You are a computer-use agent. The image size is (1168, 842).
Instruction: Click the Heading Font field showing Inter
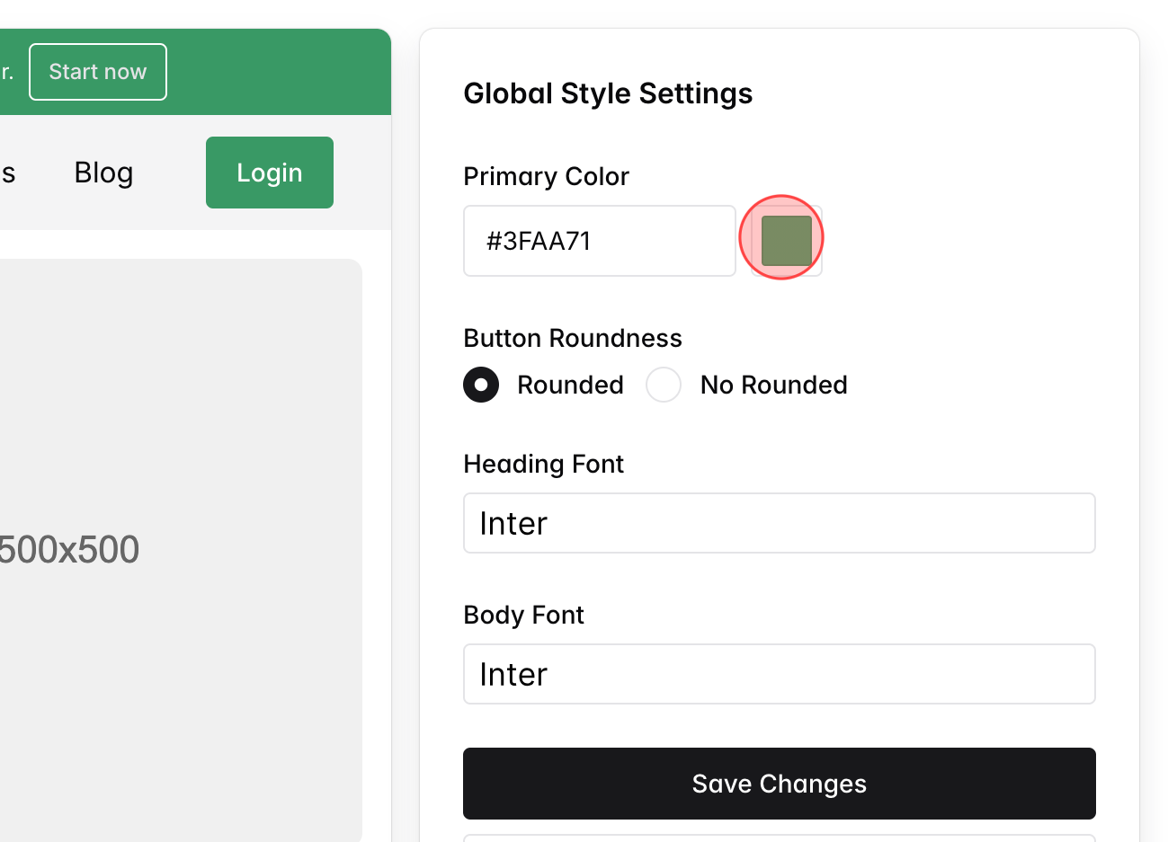pos(779,523)
